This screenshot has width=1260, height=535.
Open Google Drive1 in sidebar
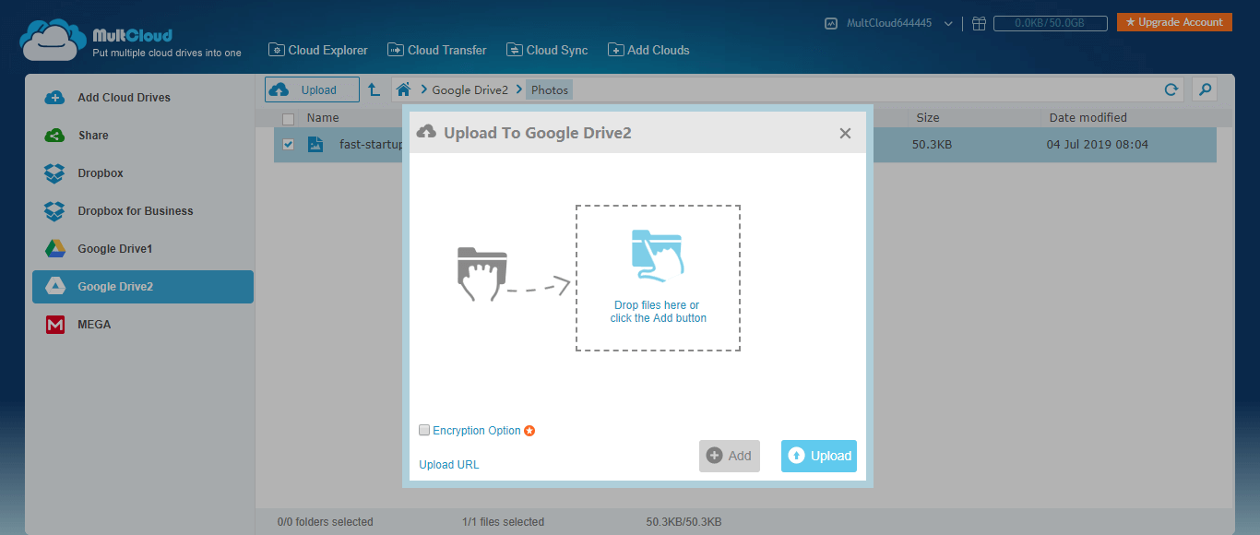143,249
